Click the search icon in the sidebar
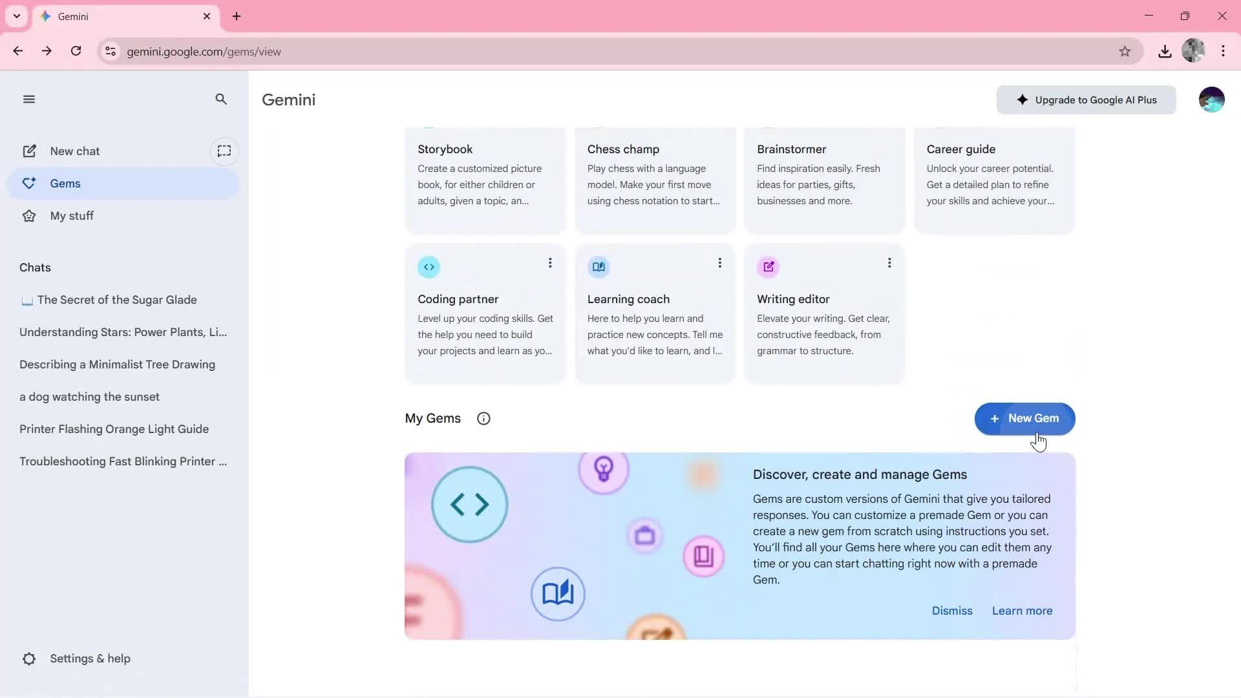Viewport: 1241px width, 698px height. [x=221, y=99]
